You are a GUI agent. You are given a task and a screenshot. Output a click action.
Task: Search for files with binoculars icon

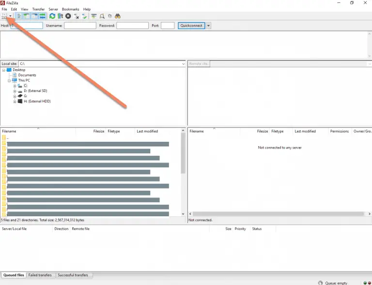(x=118, y=16)
